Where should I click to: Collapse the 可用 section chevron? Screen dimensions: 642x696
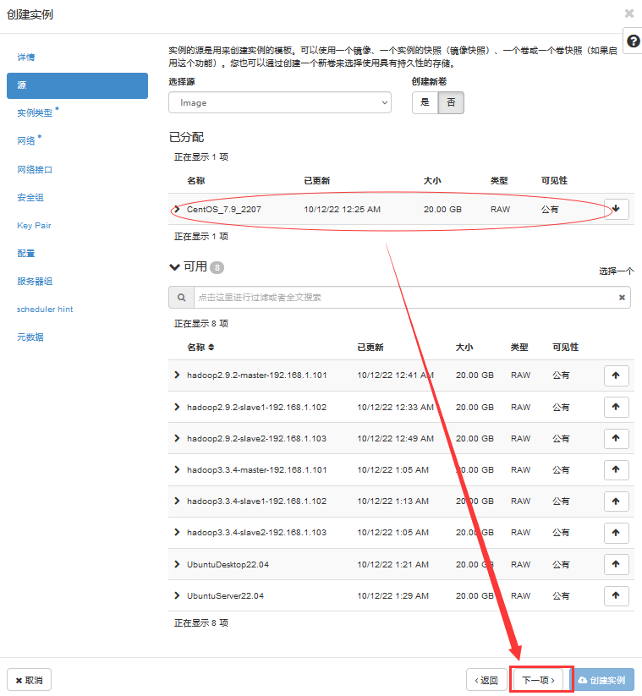click(174, 266)
